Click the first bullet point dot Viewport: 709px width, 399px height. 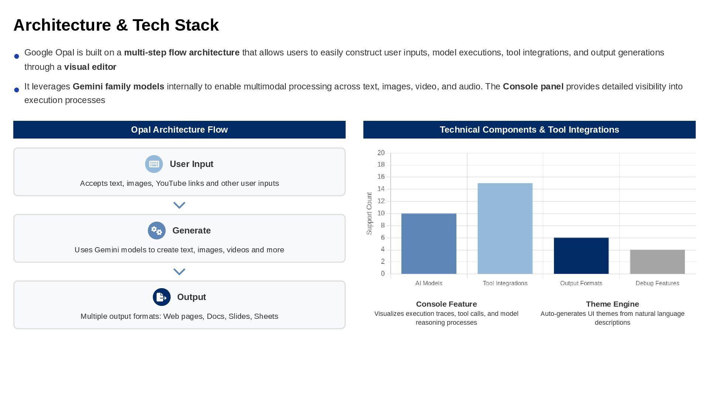pos(17,57)
